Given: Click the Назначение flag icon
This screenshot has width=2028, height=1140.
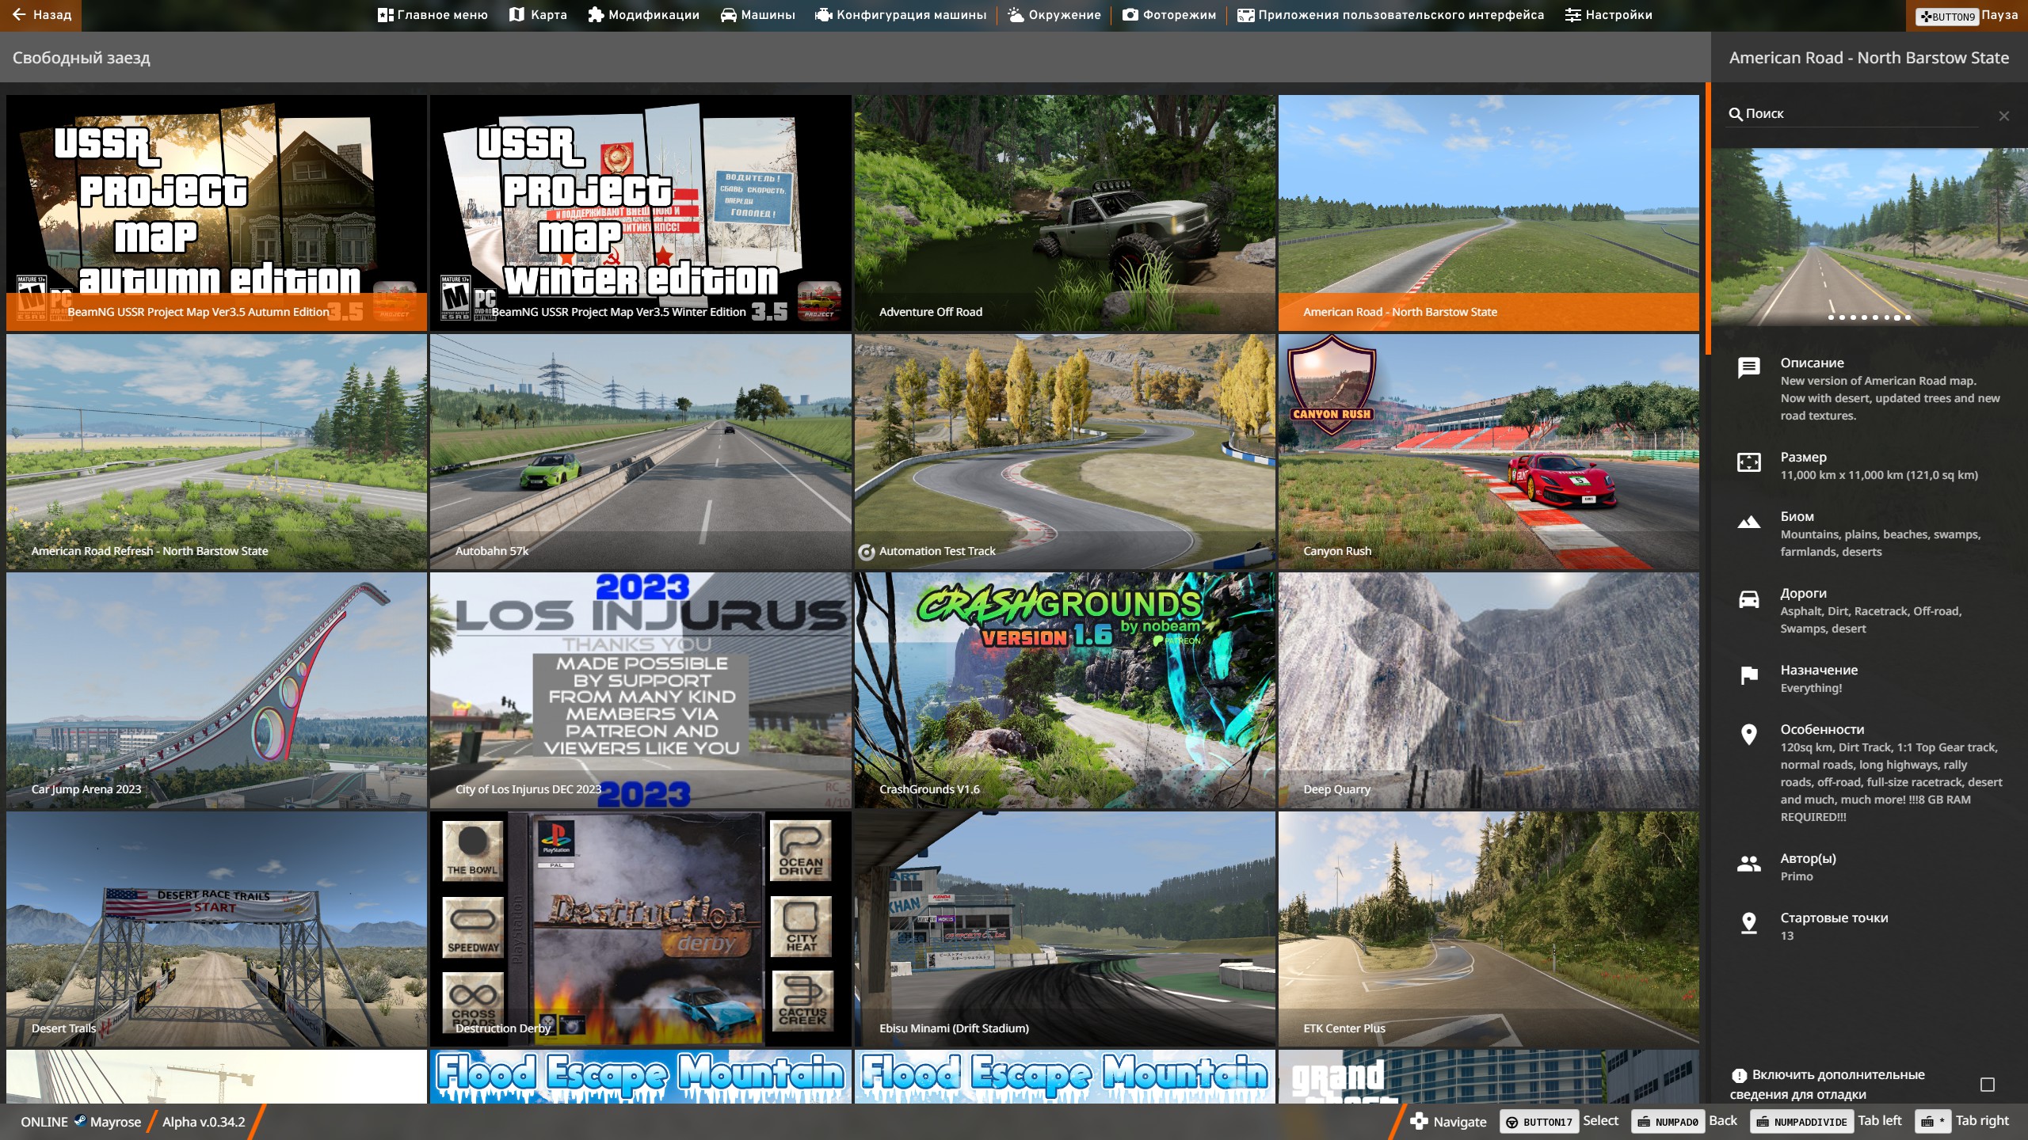Looking at the screenshot, I should click(x=1748, y=675).
